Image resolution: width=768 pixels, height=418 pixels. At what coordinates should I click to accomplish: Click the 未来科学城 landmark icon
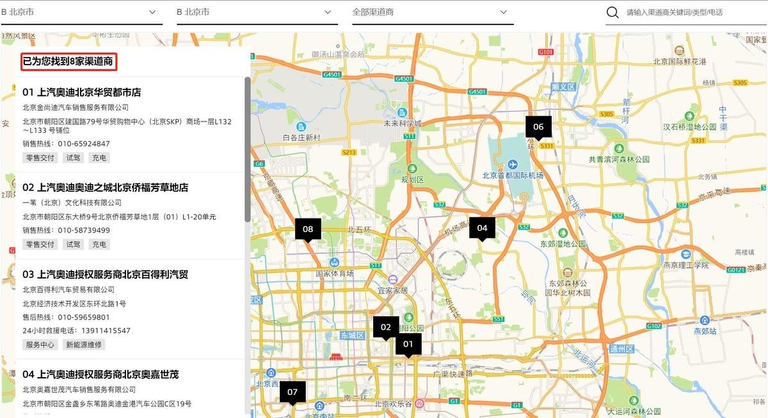click(x=402, y=112)
